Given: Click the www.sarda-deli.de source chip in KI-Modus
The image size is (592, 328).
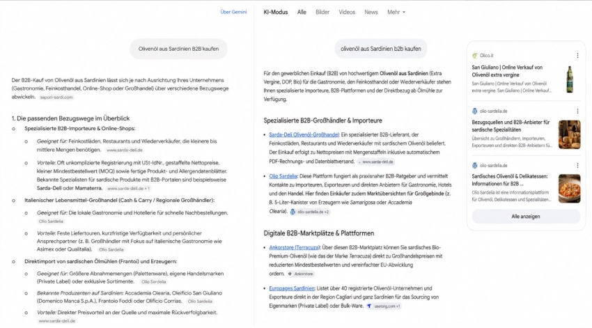Looking at the screenshot, I should [376, 162].
